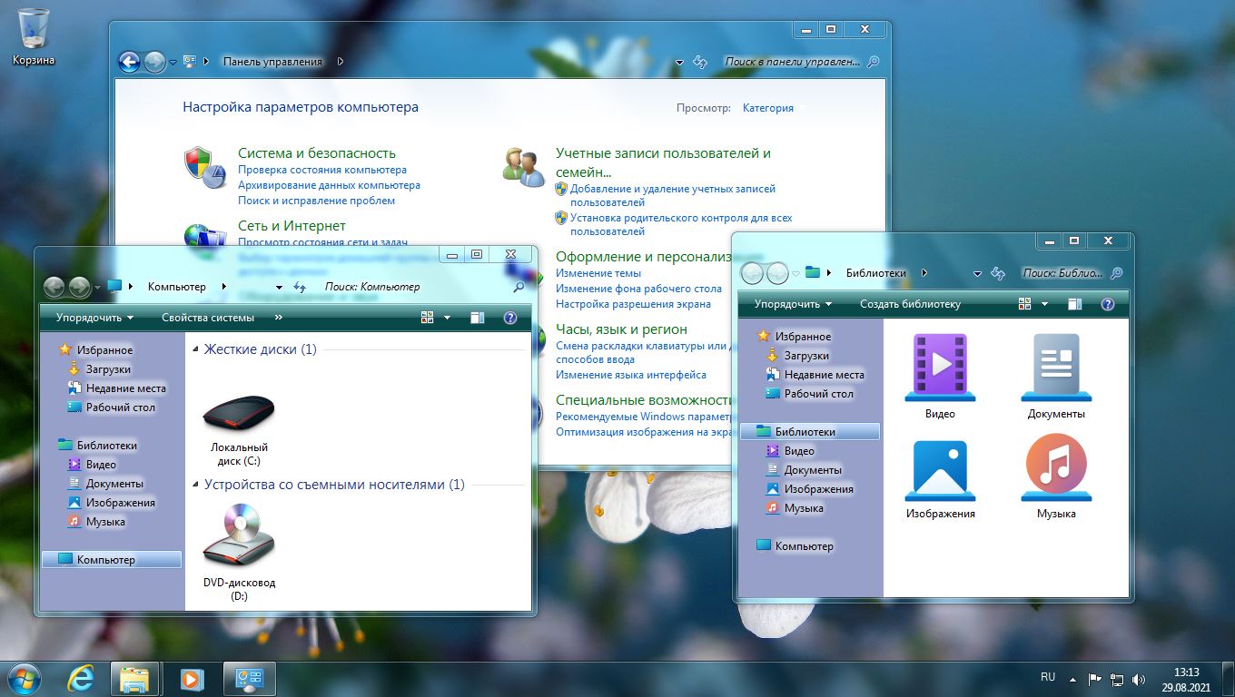Screen dimensions: 1235x697
Task: Click the Control Panel taskbar button
Action: coord(250,679)
